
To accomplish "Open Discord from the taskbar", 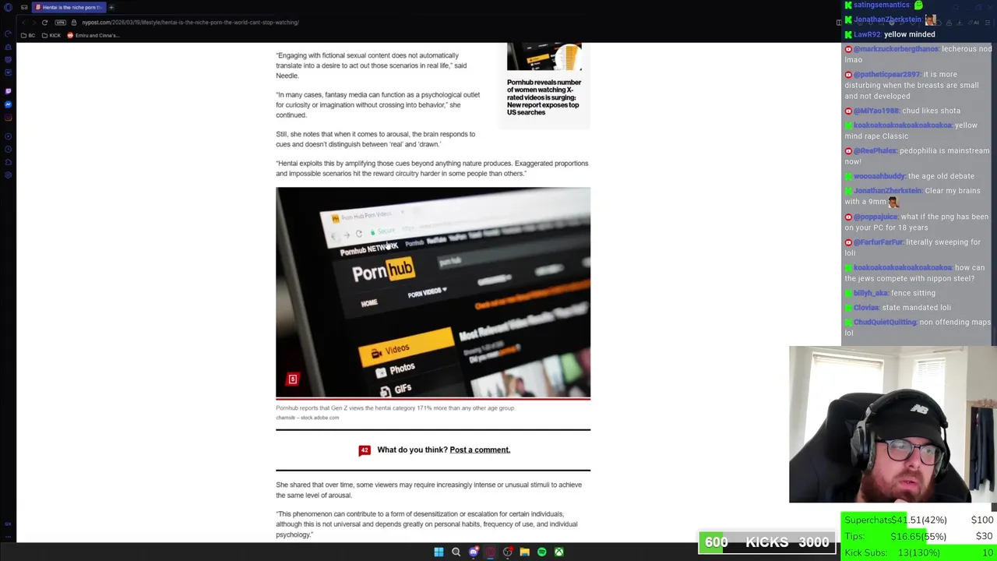I will click(x=473, y=552).
